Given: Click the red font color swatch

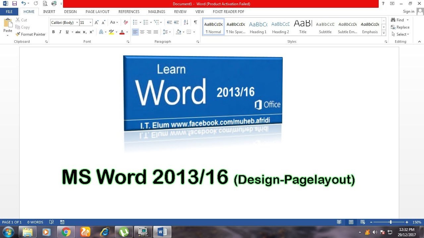Looking at the screenshot, I should coord(122,32).
